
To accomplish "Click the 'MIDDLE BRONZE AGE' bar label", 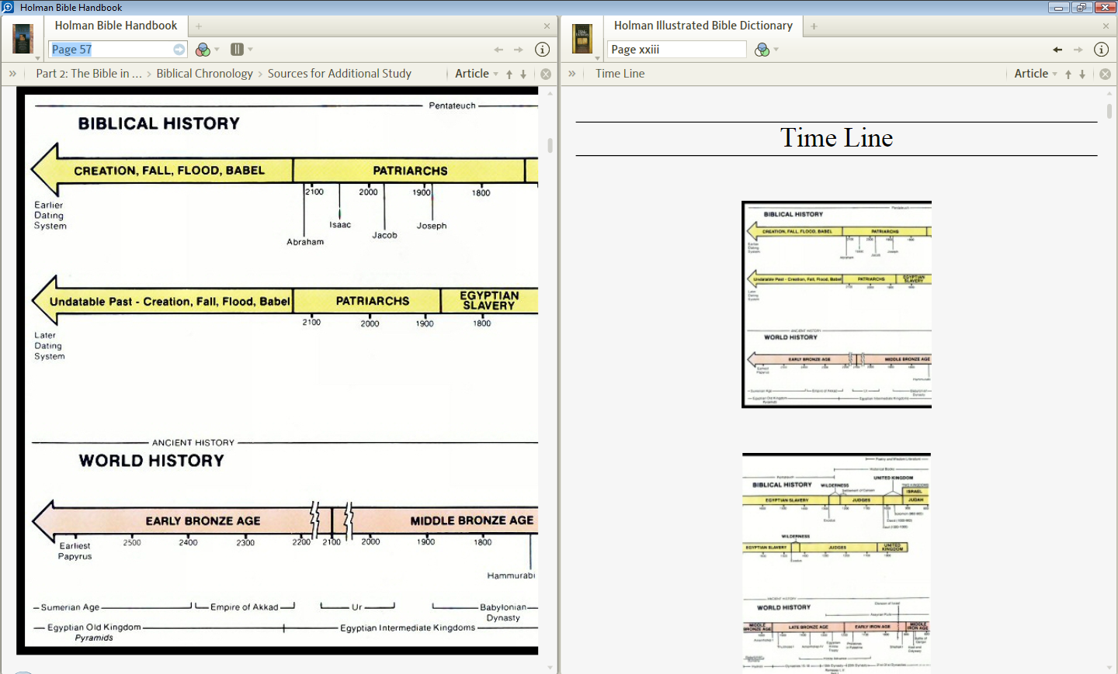I will tap(472, 520).
